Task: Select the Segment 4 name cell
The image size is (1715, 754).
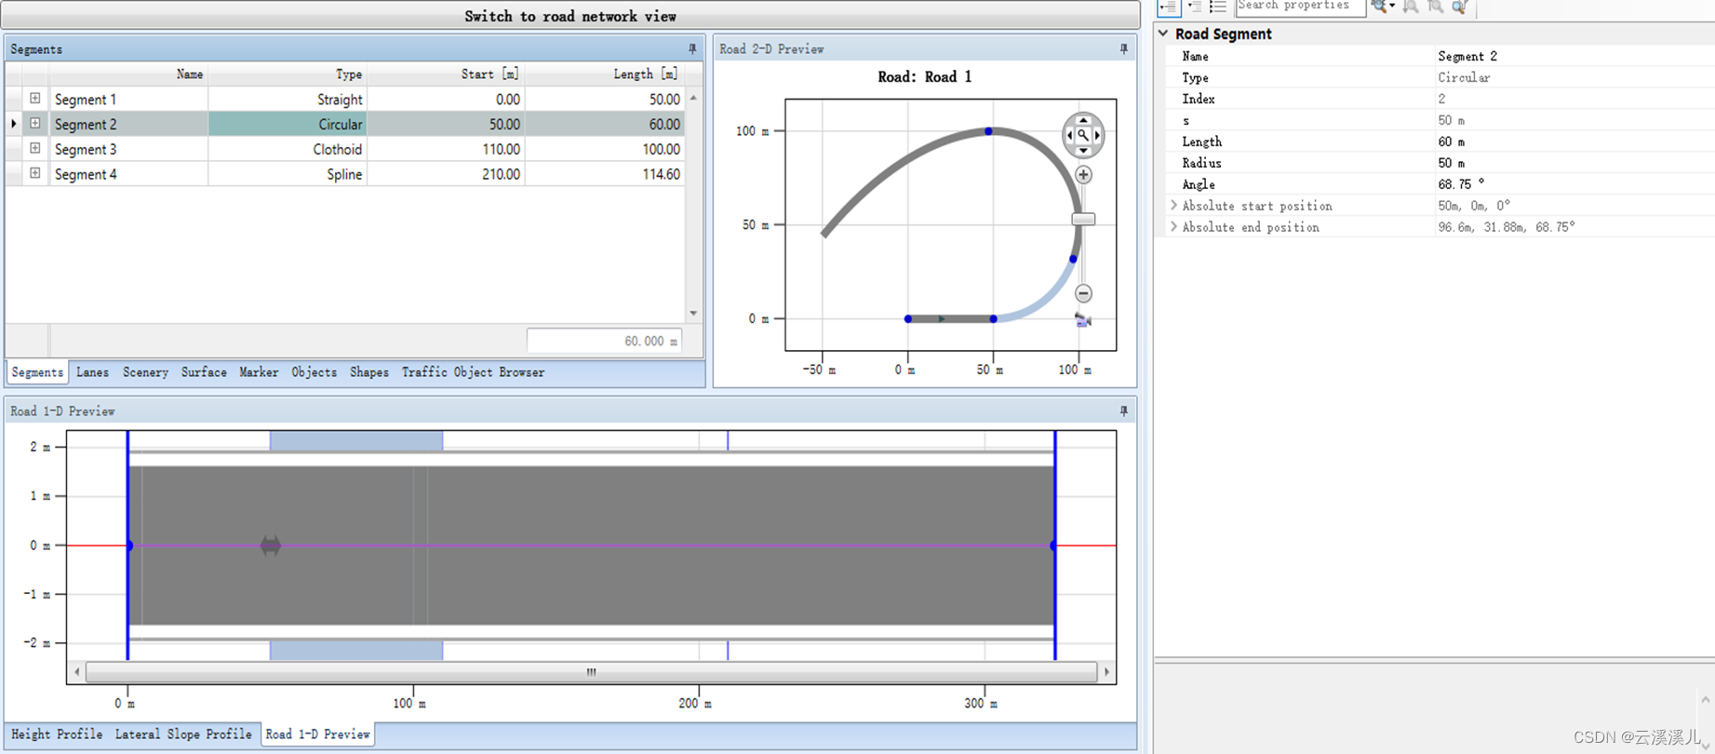Action: click(x=128, y=174)
